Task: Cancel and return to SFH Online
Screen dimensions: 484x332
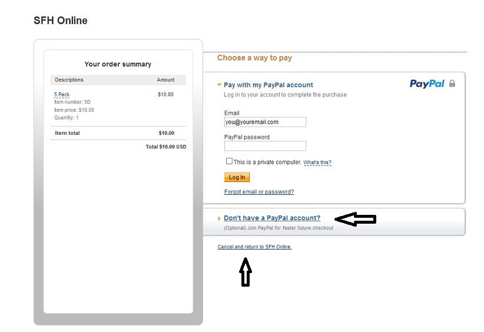Action: point(254,247)
